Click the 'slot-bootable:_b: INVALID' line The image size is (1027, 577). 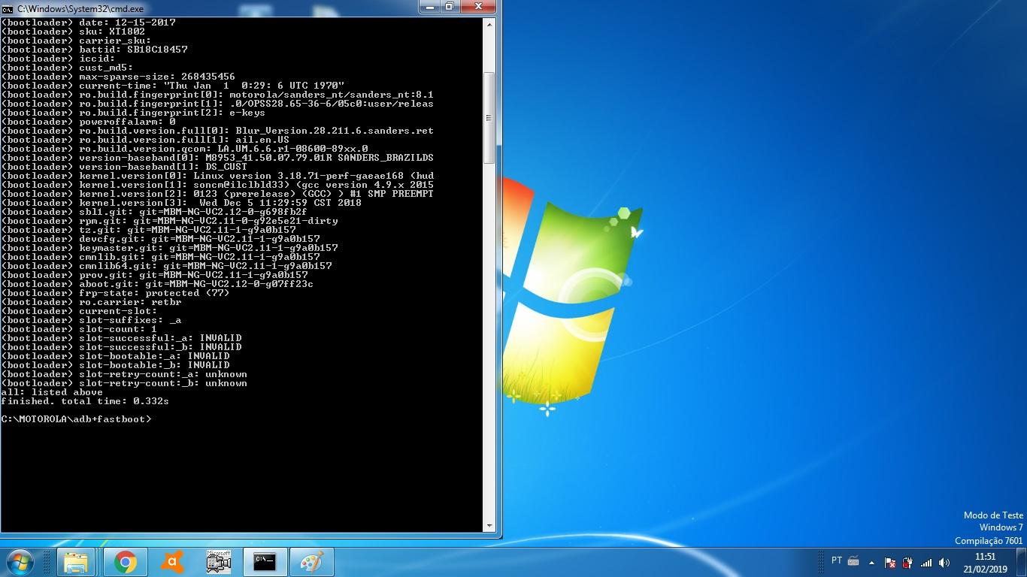(115, 365)
